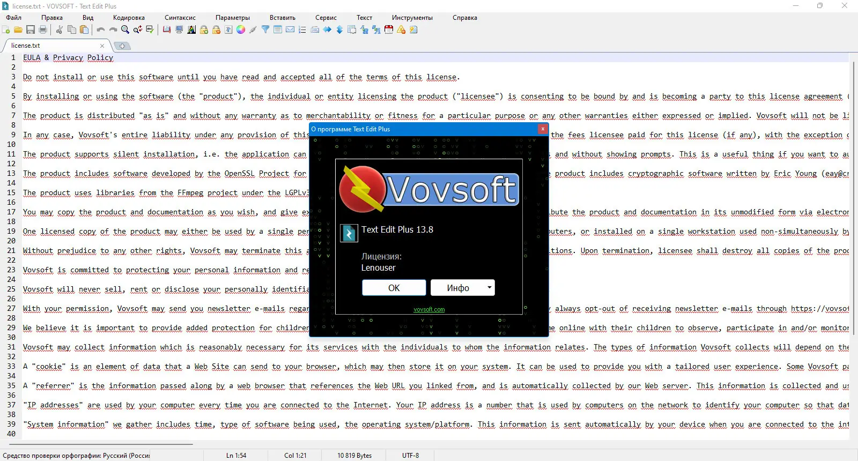Click the UTF-8 encoding in status bar
This screenshot has width=858, height=461.
tap(411, 456)
